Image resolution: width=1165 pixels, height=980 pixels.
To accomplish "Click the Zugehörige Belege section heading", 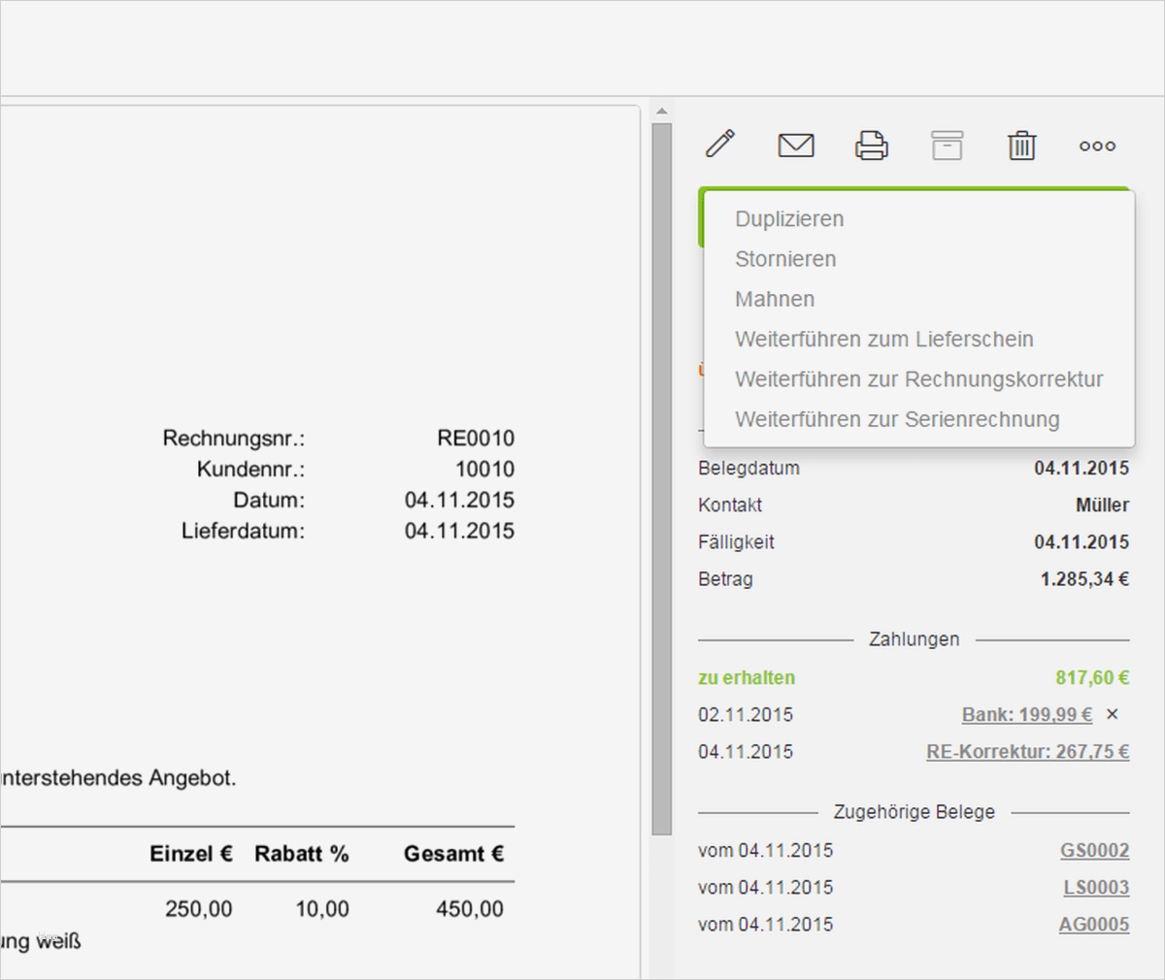I will (x=914, y=812).
